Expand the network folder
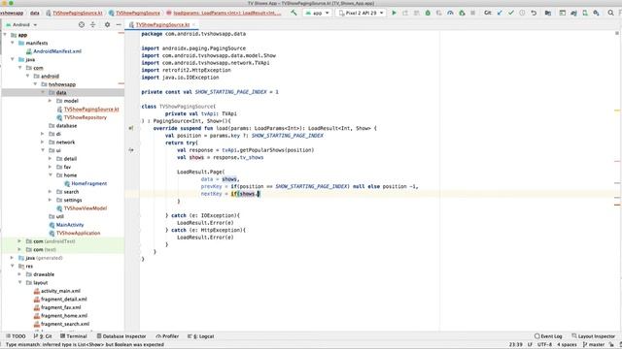This screenshot has width=622, height=349. [43, 143]
